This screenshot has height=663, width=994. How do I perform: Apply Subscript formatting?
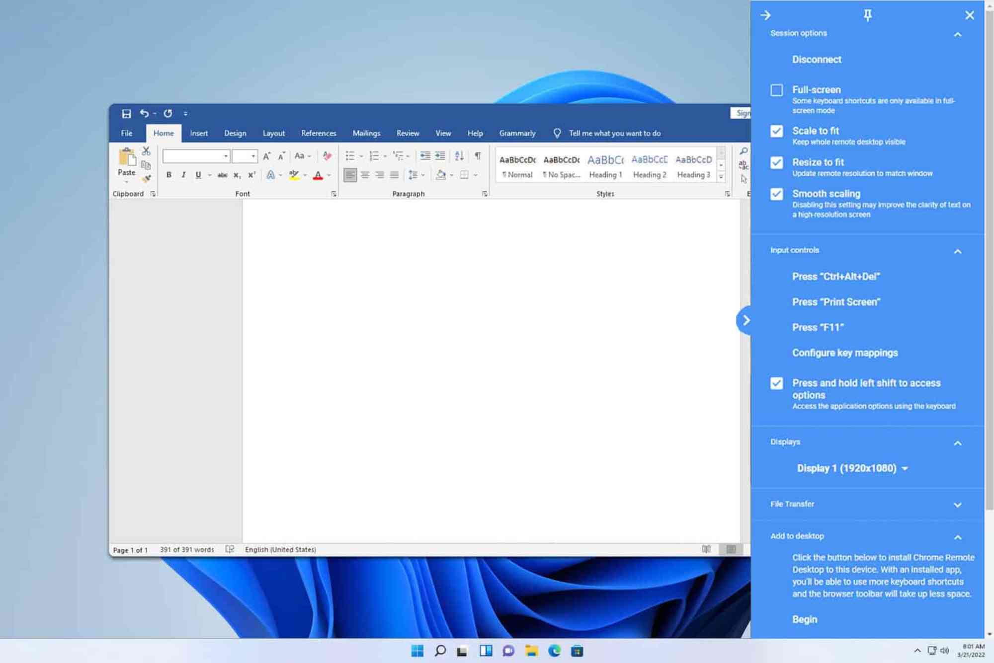point(237,175)
